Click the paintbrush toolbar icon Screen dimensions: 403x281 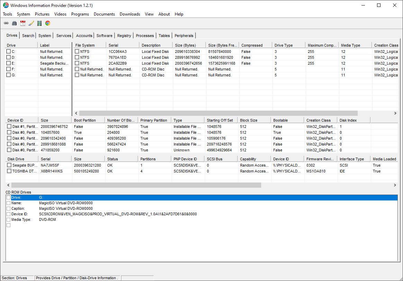[31, 23]
